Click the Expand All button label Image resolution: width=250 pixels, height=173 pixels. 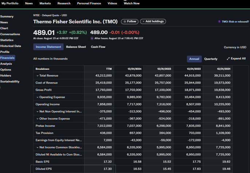coord(238,59)
